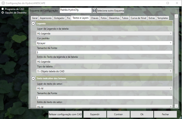Image resolution: width=182 pixels, height=119 pixels.
Task: Switch to the Aspersores tab
Action: pos(46,18)
